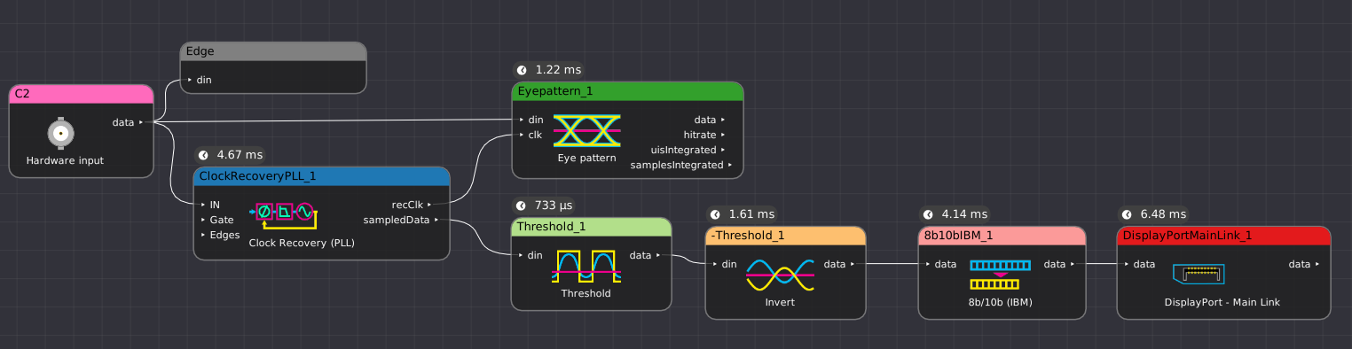This screenshot has height=349, width=1352.
Task: Click the 6.48 ms runtime value
Action: click(x=1163, y=214)
